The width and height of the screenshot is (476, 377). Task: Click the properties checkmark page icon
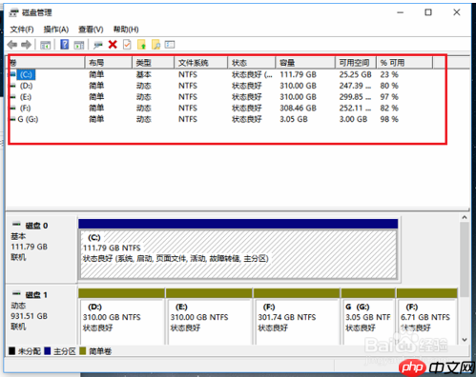127,45
